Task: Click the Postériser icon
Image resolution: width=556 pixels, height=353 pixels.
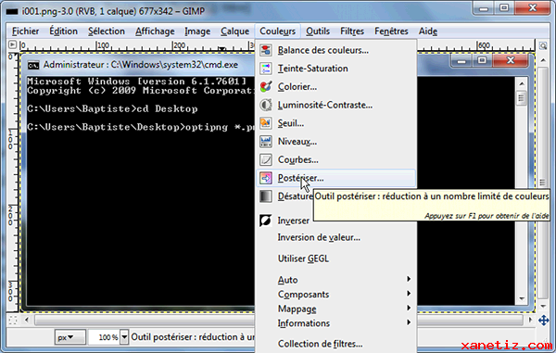Action: click(x=266, y=178)
